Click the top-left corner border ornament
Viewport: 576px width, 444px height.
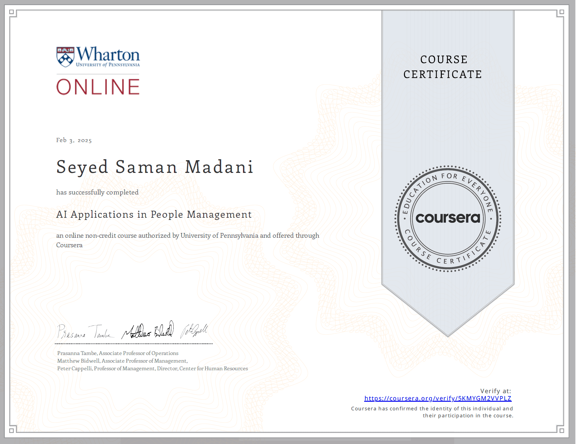point(12,12)
